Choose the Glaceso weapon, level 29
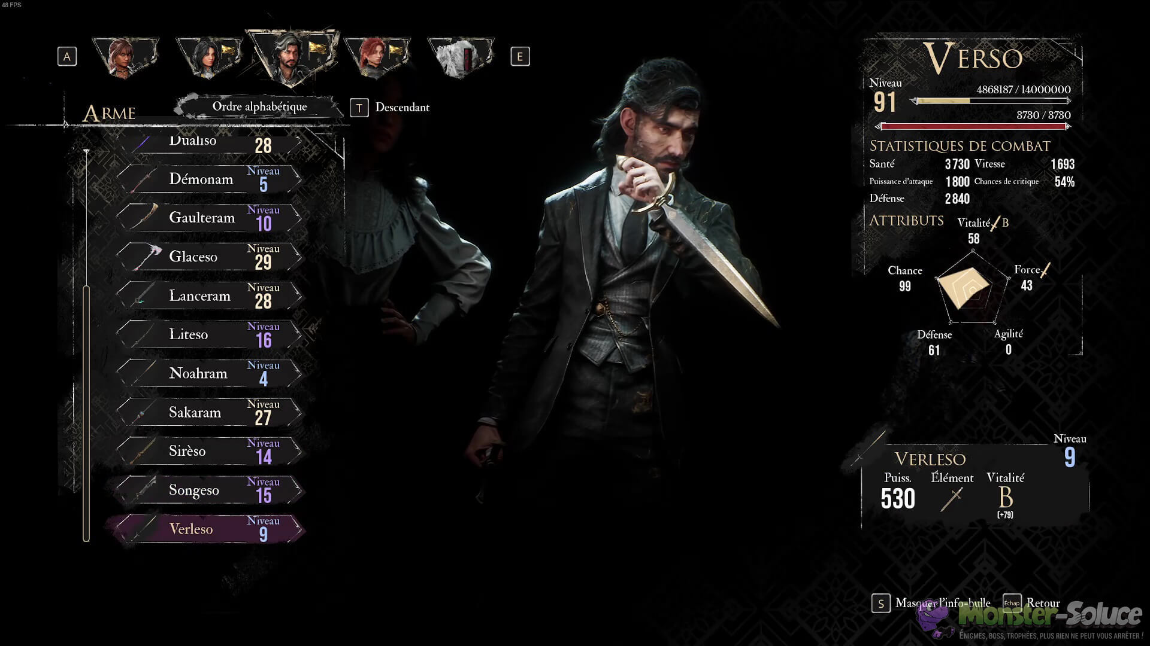This screenshot has width=1150, height=646. (210, 257)
